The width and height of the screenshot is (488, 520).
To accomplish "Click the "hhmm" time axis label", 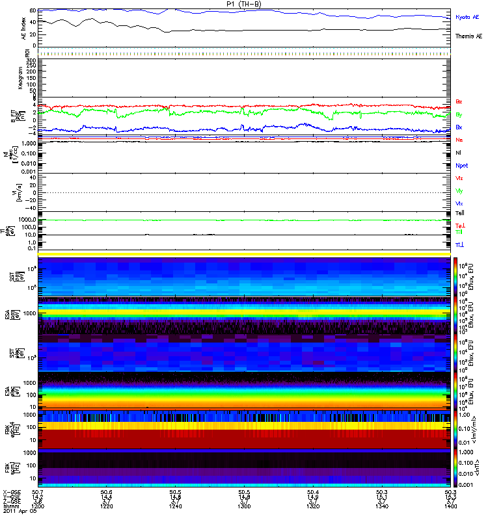I will click(11, 506).
